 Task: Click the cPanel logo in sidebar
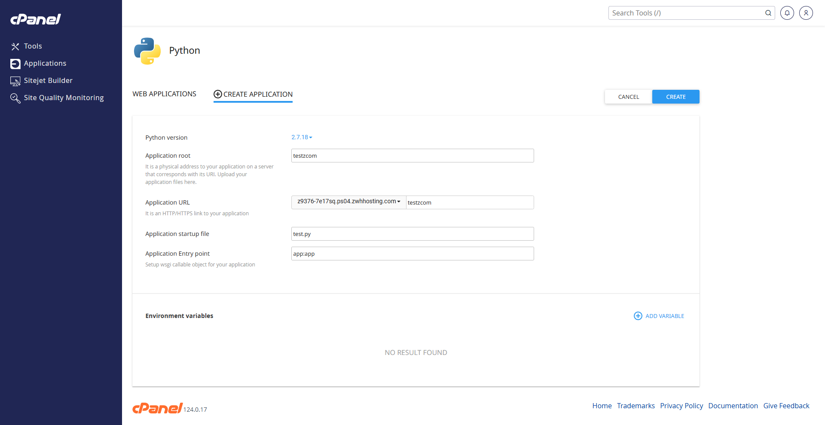coord(36,19)
